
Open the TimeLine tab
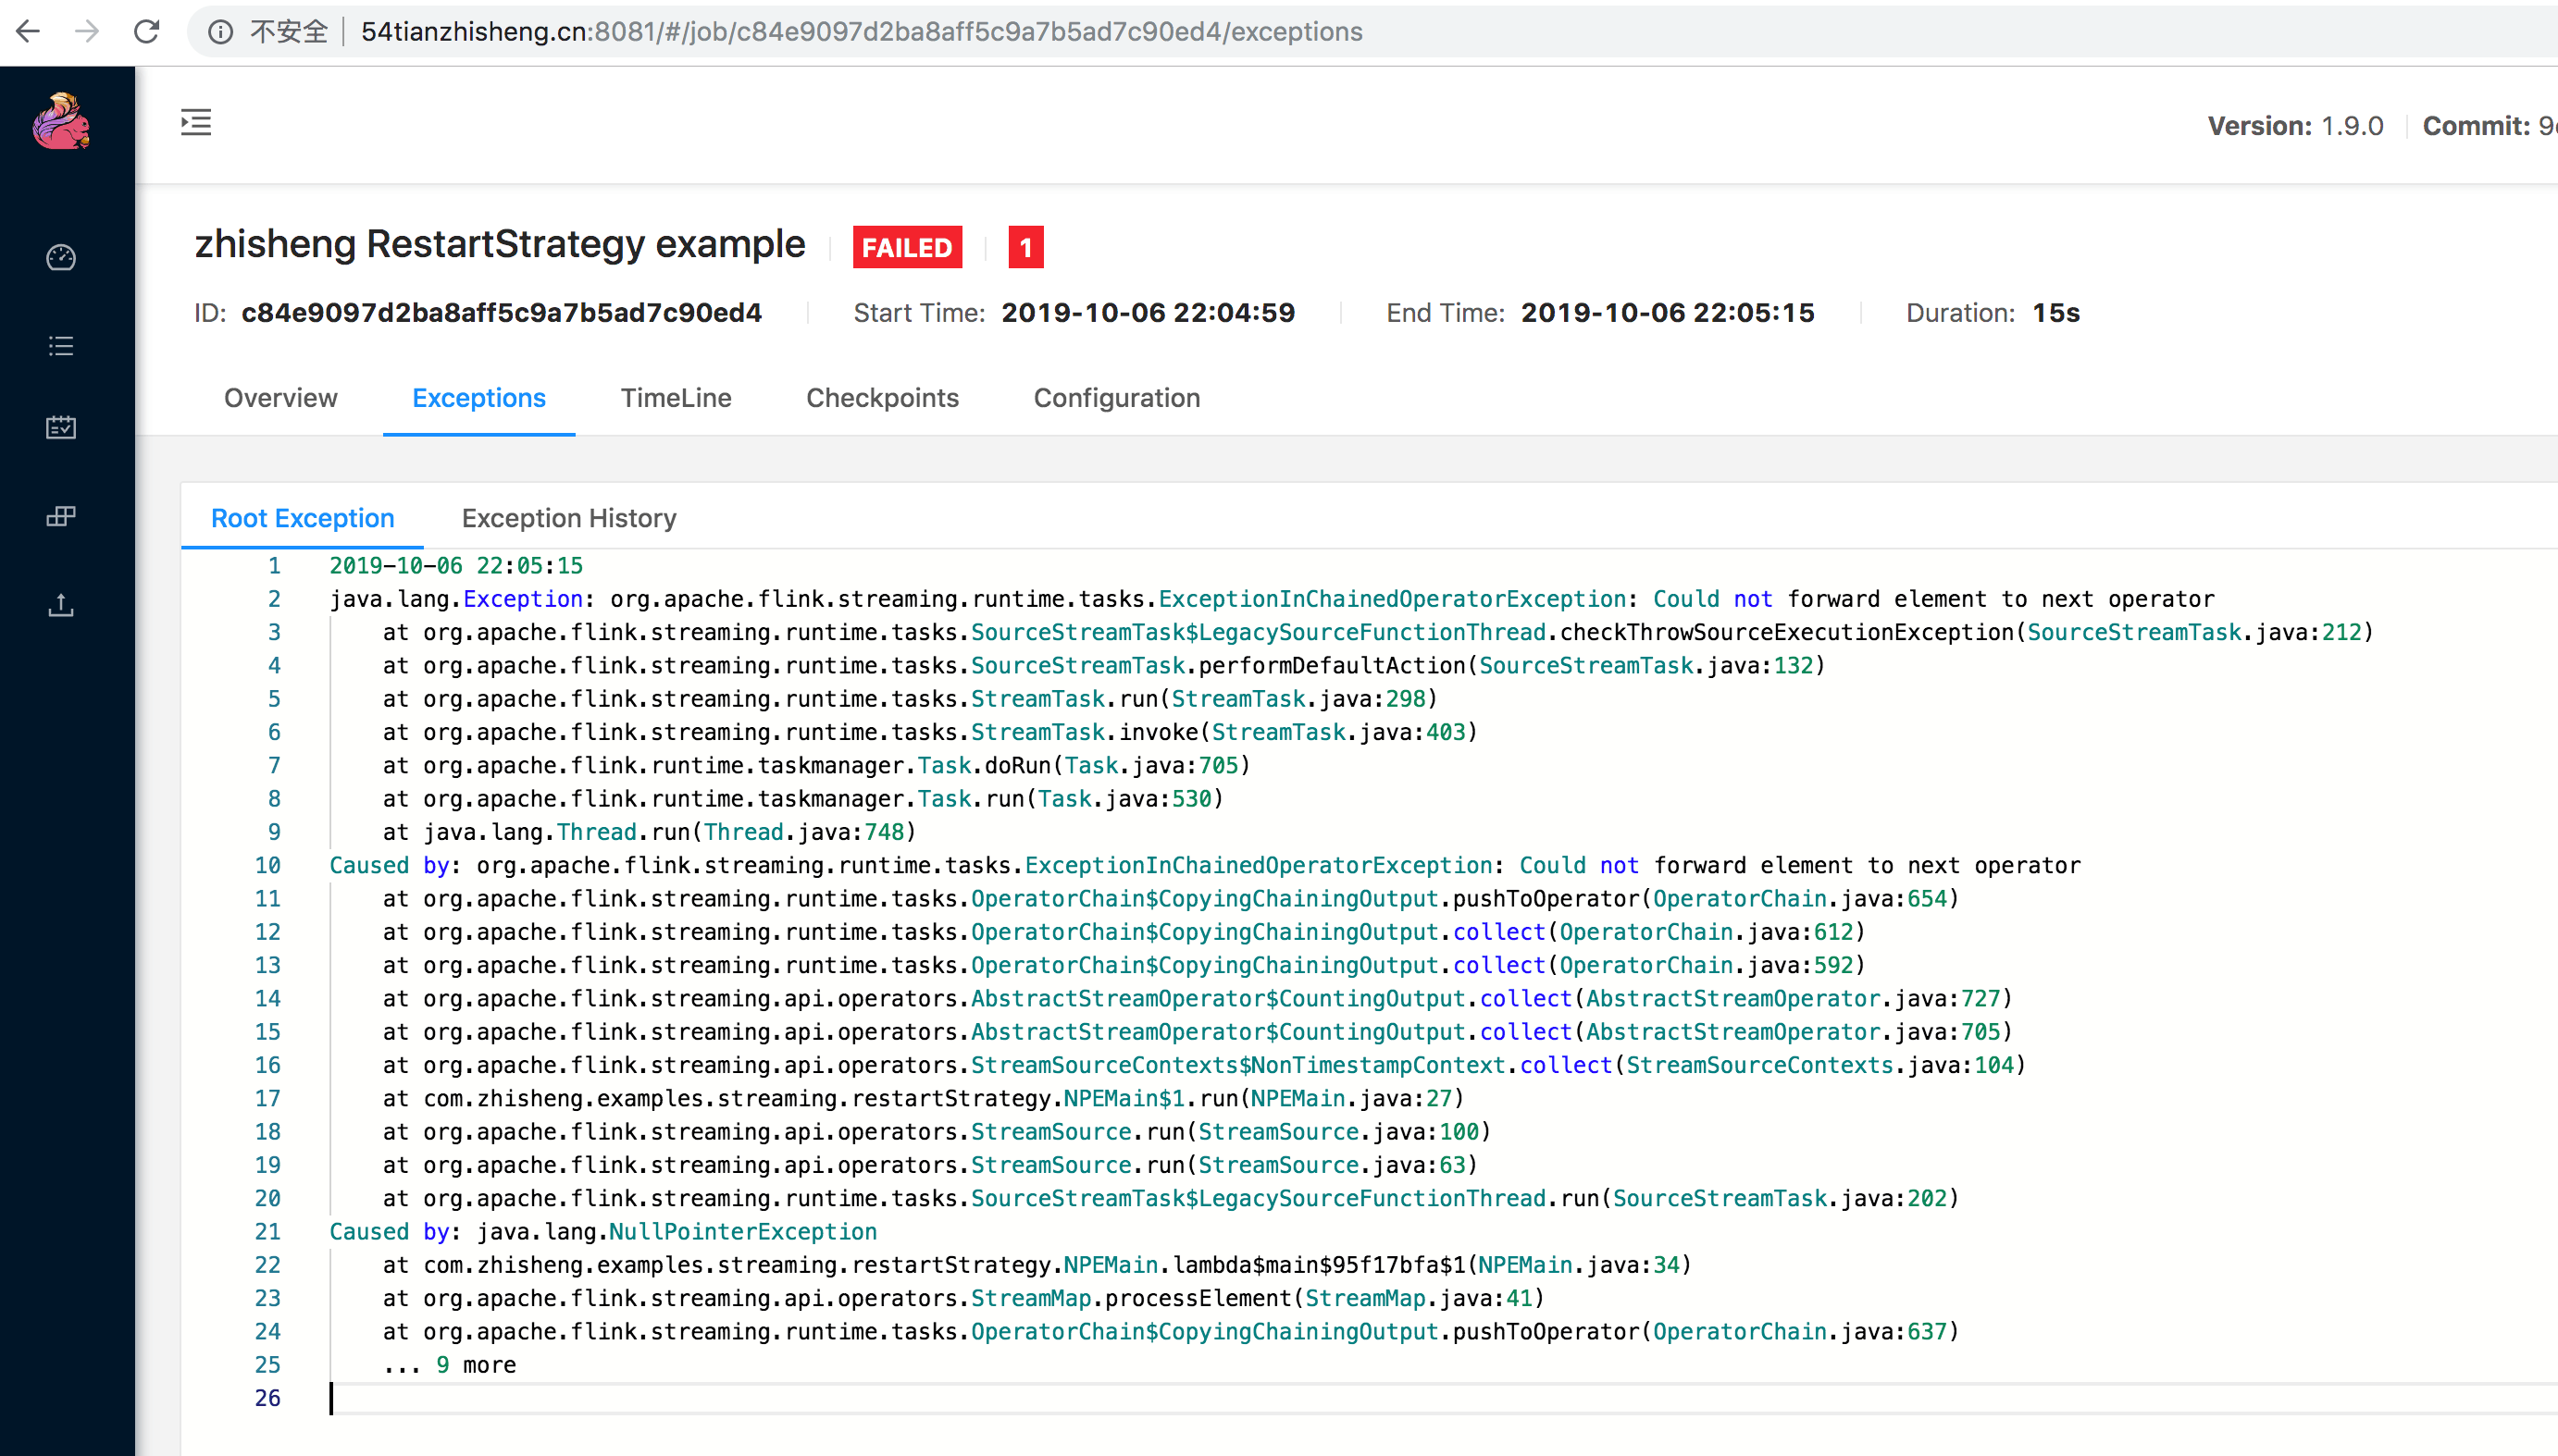tap(677, 398)
